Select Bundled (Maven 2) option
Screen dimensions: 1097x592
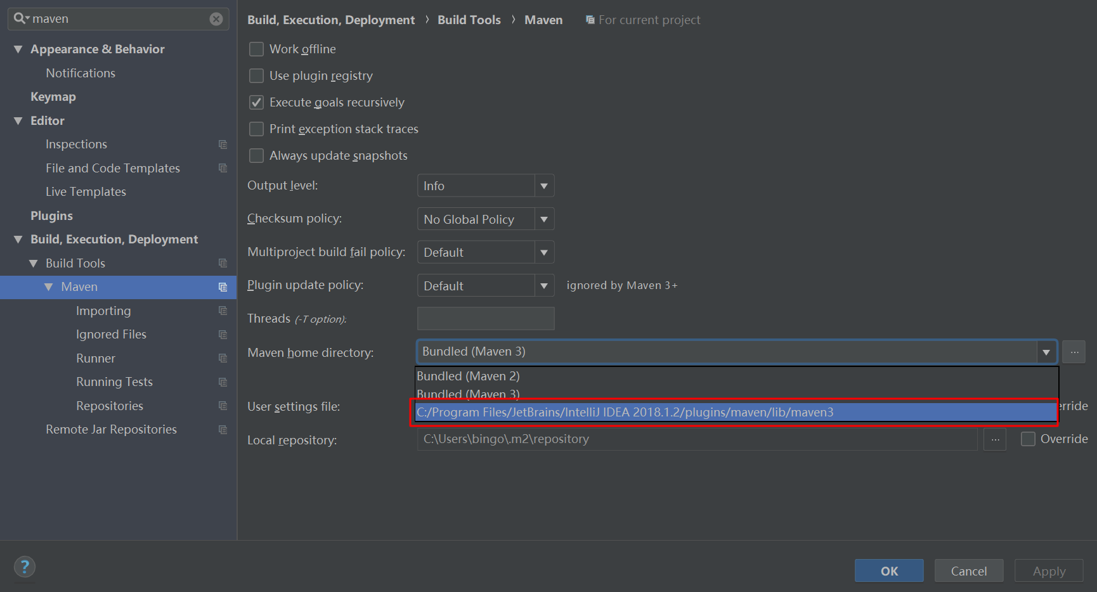coord(737,376)
